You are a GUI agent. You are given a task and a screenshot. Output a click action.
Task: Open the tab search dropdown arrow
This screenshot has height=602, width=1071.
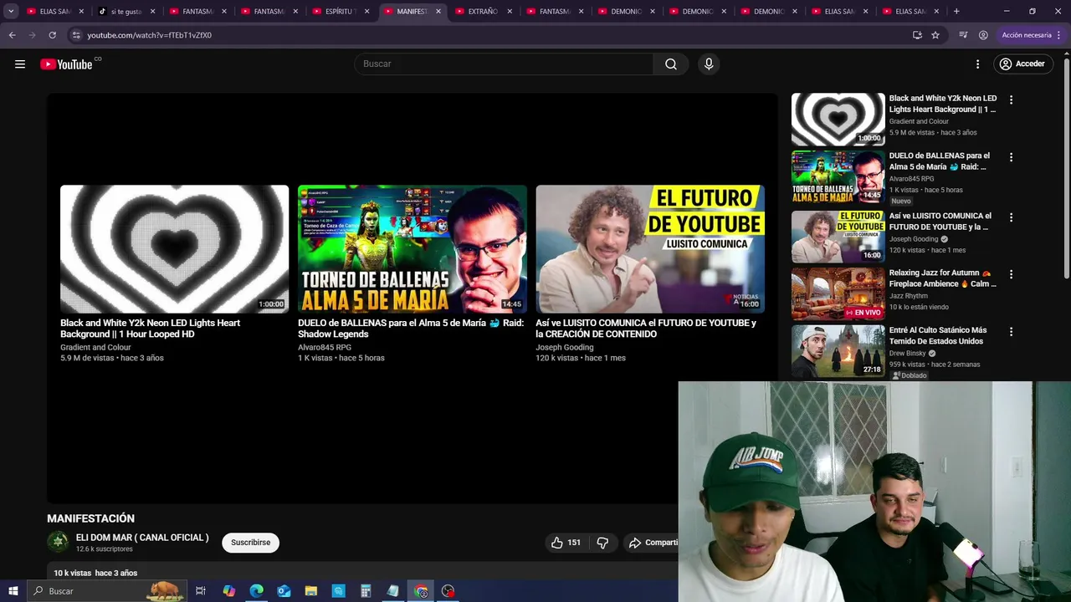coord(11,12)
